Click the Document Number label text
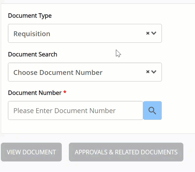Viewport: 195px width, 172px height. pyautogui.click(x=35, y=93)
